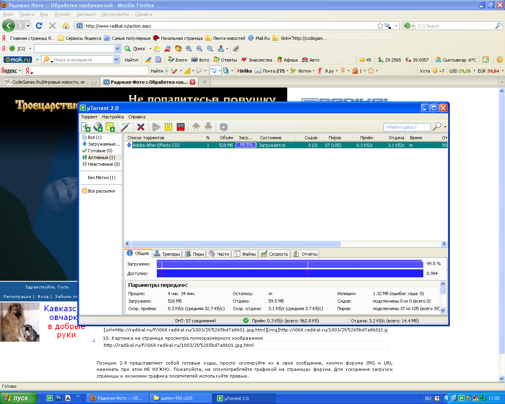Click the Загружено pieces progress bar
The width and height of the screenshot is (505, 404).
[x=290, y=264]
